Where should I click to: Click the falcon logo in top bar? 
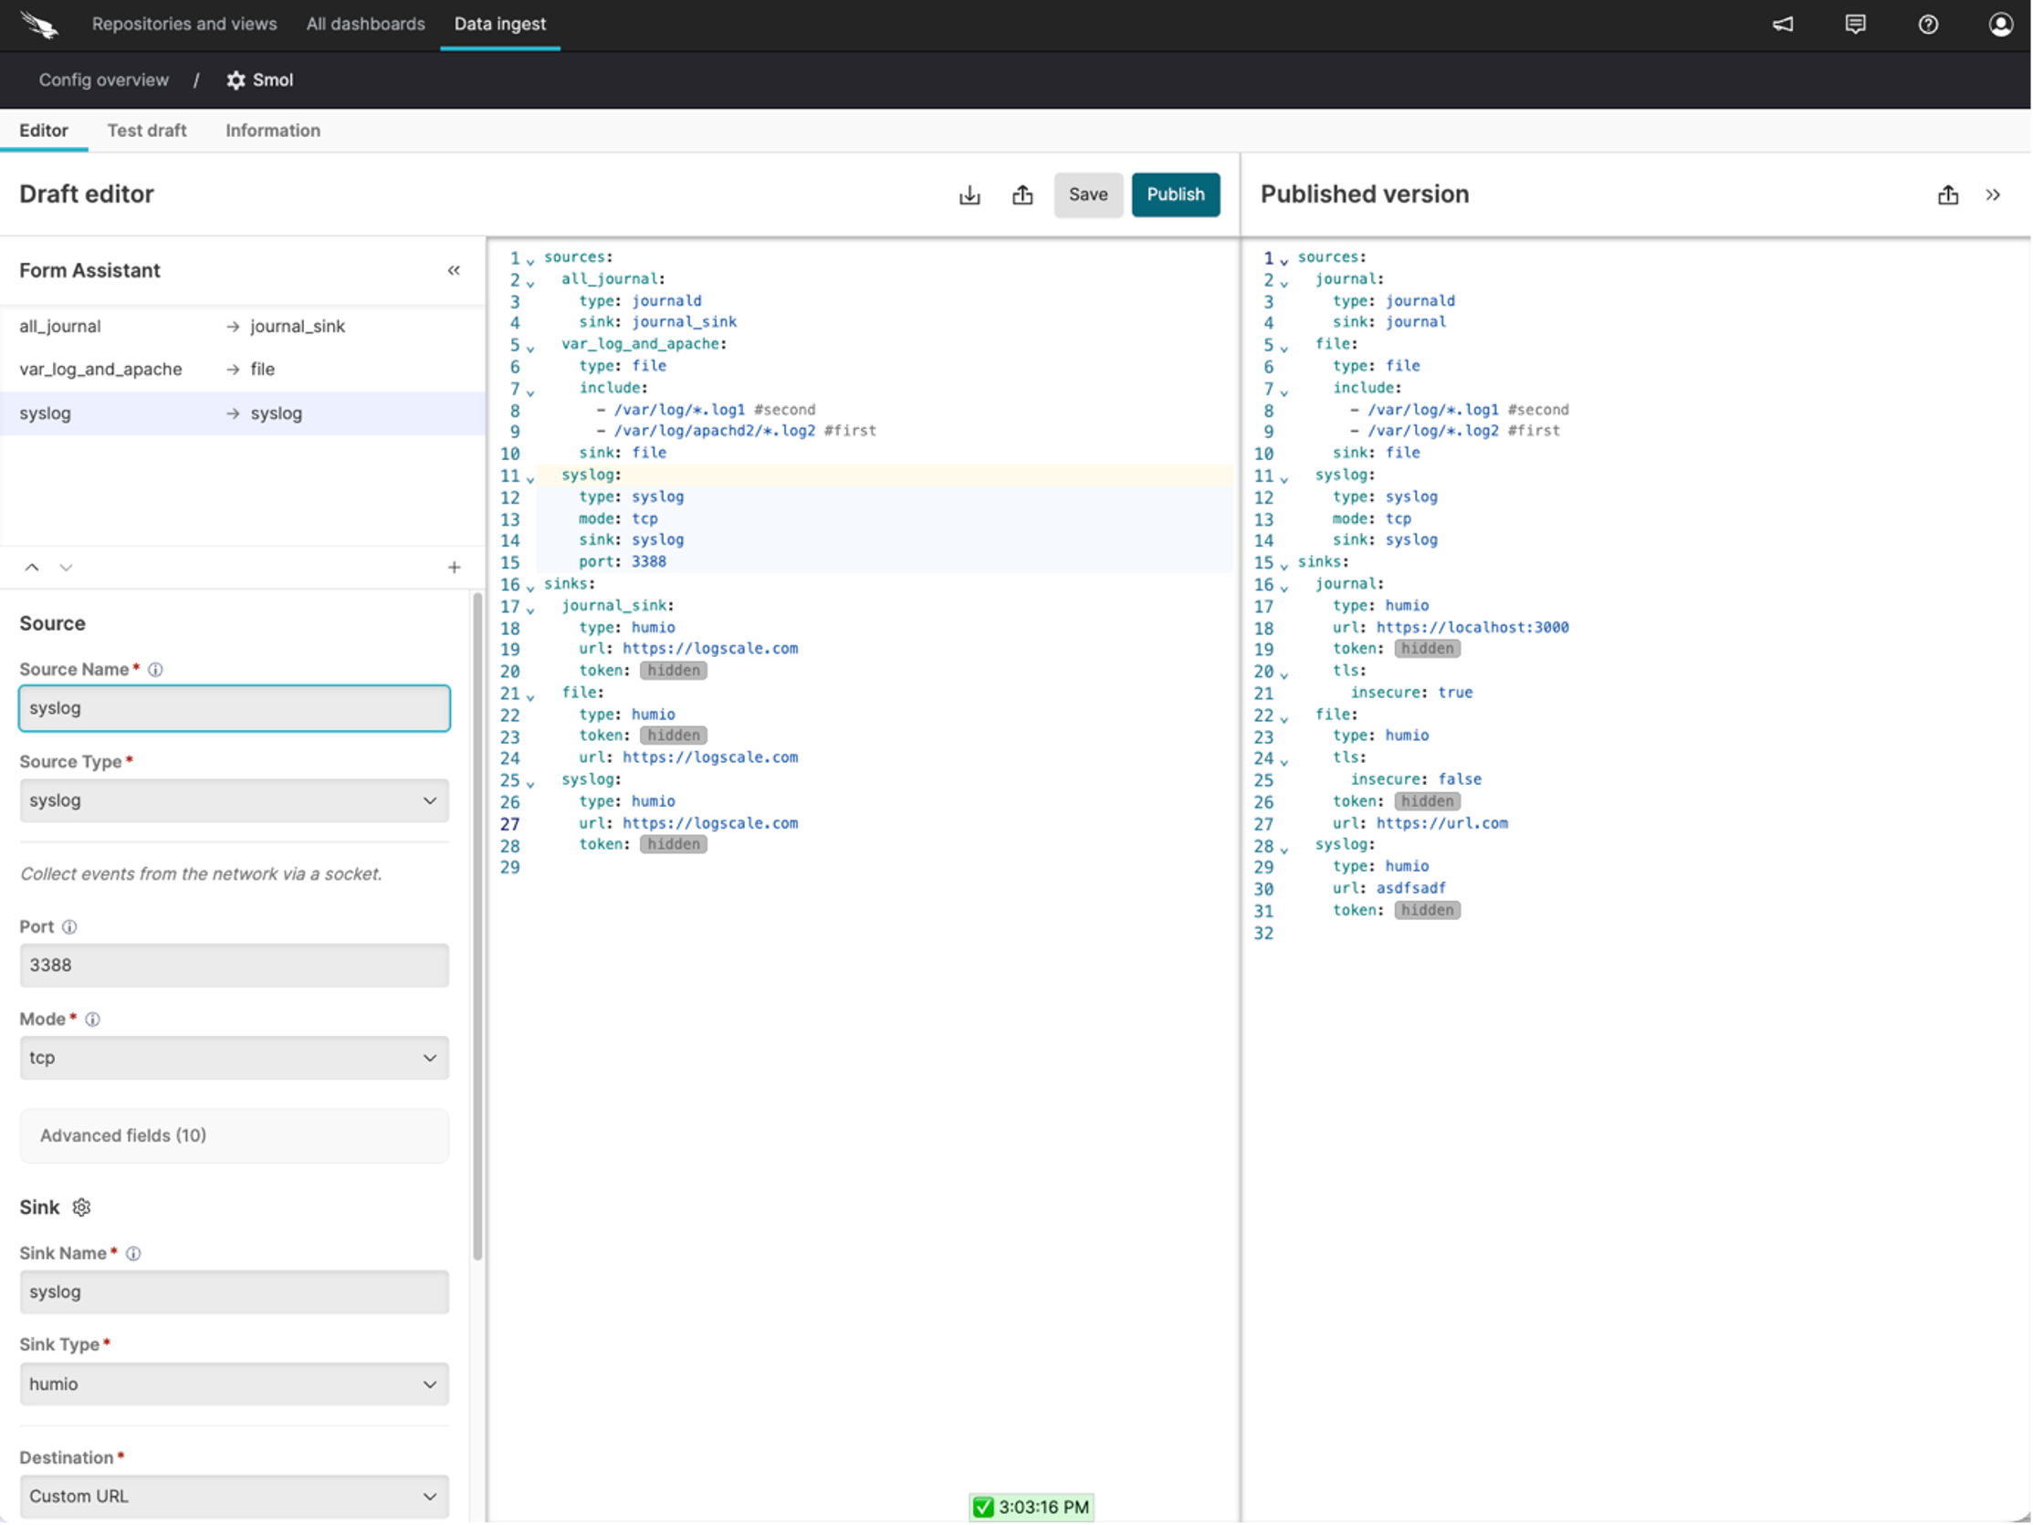point(38,25)
